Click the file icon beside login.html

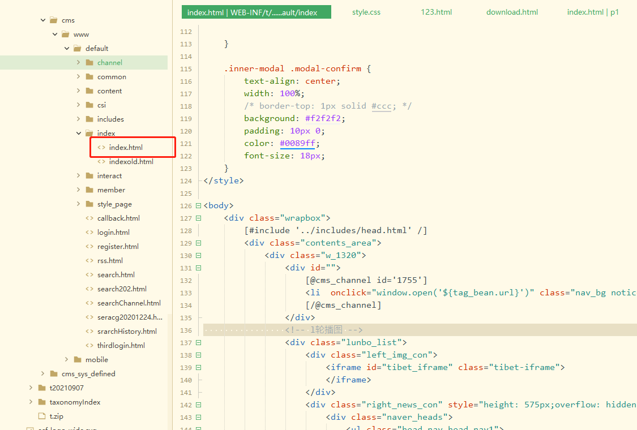click(x=89, y=233)
